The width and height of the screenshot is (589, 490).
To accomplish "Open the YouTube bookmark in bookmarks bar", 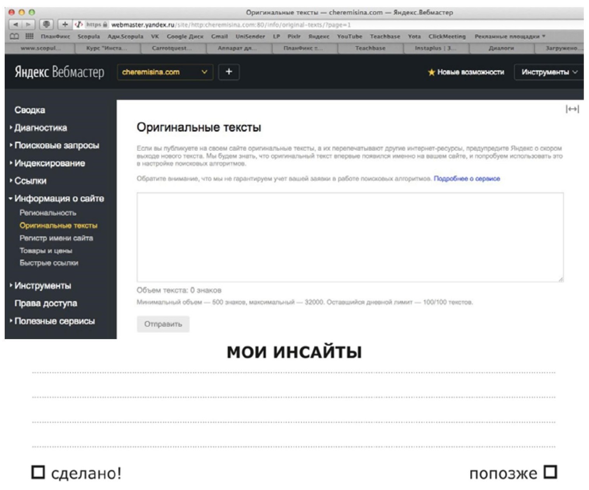I will [349, 36].
